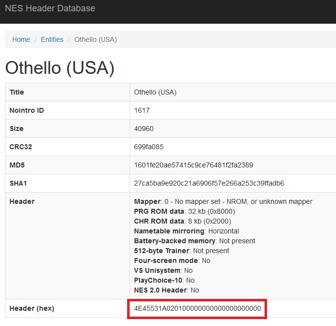This screenshot has height=326, width=336.
Task: Select the Othello (USA) title value cell
Action: click(x=155, y=92)
